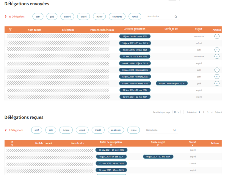Toggle inactif filter in Délégations reçues
Image resolution: width=232 pixels, height=175 pixels.
click(x=98, y=130)
